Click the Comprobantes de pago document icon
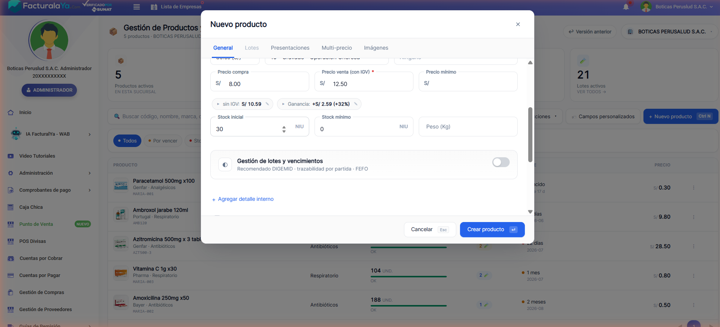Viewport: 720px width, 327px height. [x=11, y=190]
